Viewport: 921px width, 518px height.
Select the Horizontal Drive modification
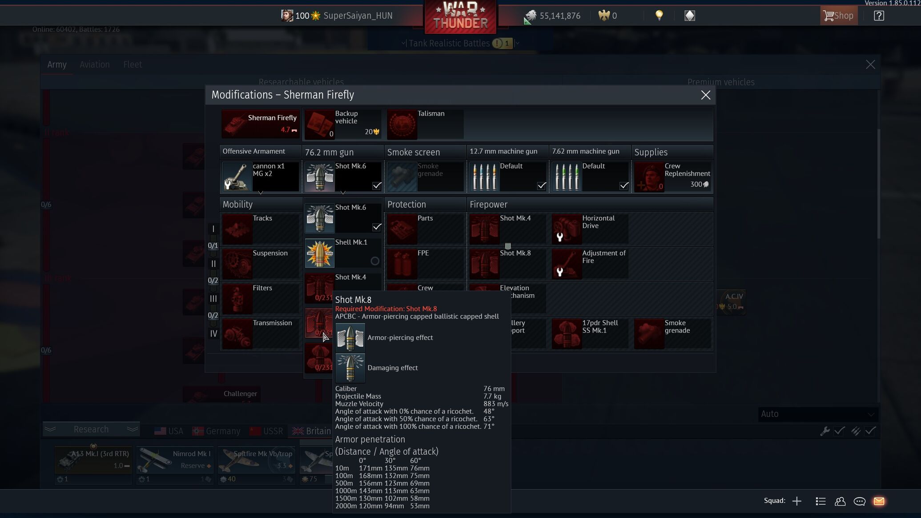[590, 229]
